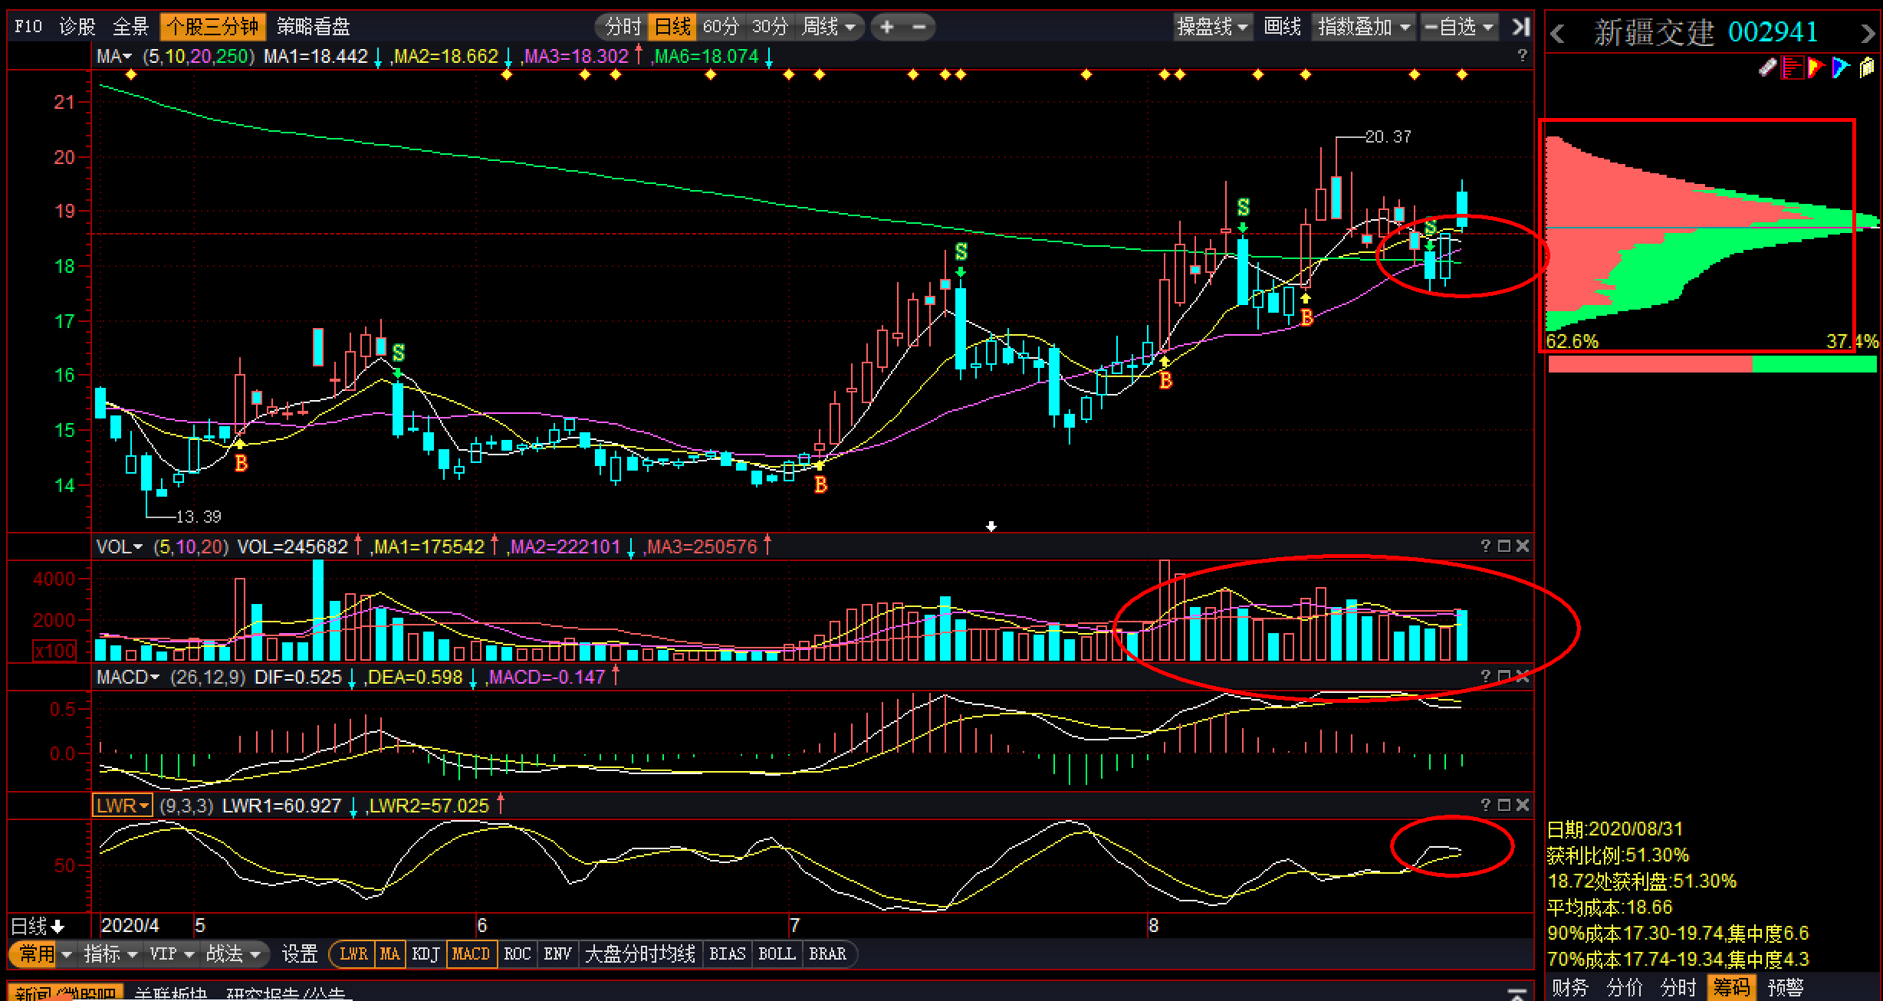Close the VOL sub-chart panel
Image resolution: width=1883 pixels, height=1001 pixels.
[x=1523, y=546]
